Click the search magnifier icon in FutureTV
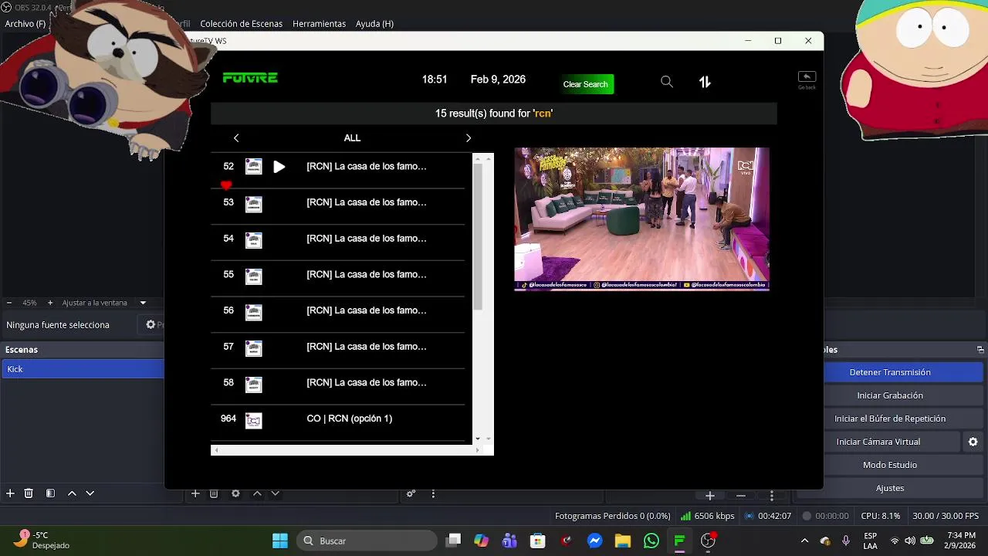This screenshot has width=988, height=556. pos(667,82)
